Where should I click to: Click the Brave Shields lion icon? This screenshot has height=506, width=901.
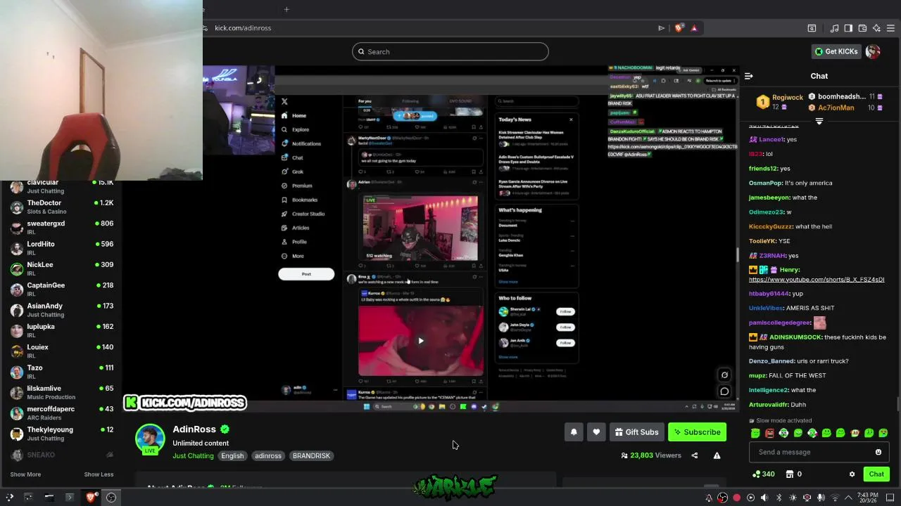(679, 28)
